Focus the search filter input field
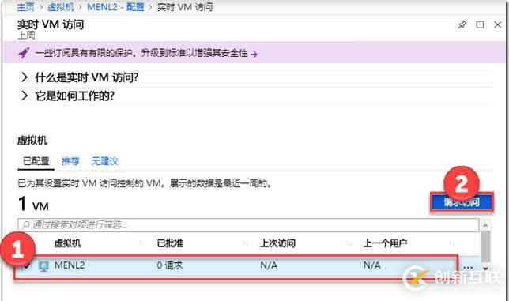Image resolution: width=509 pixels, height=301 pixels. 248,225
